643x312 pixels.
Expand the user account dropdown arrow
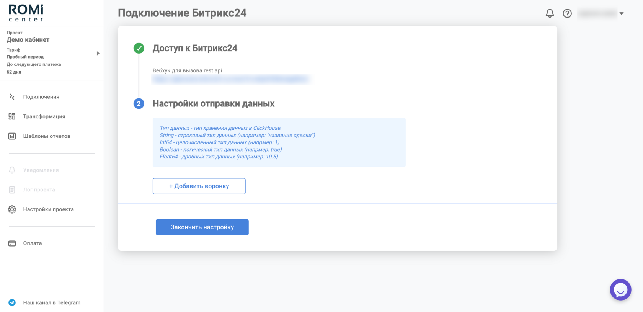[x=622, y=13]
